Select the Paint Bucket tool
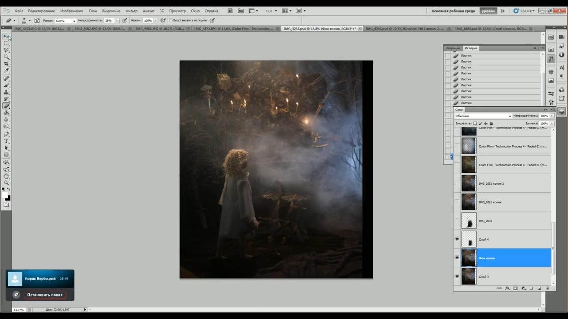The width and height of the screenshot is (568, 319). pyautogui.click(x=6, y=113)
